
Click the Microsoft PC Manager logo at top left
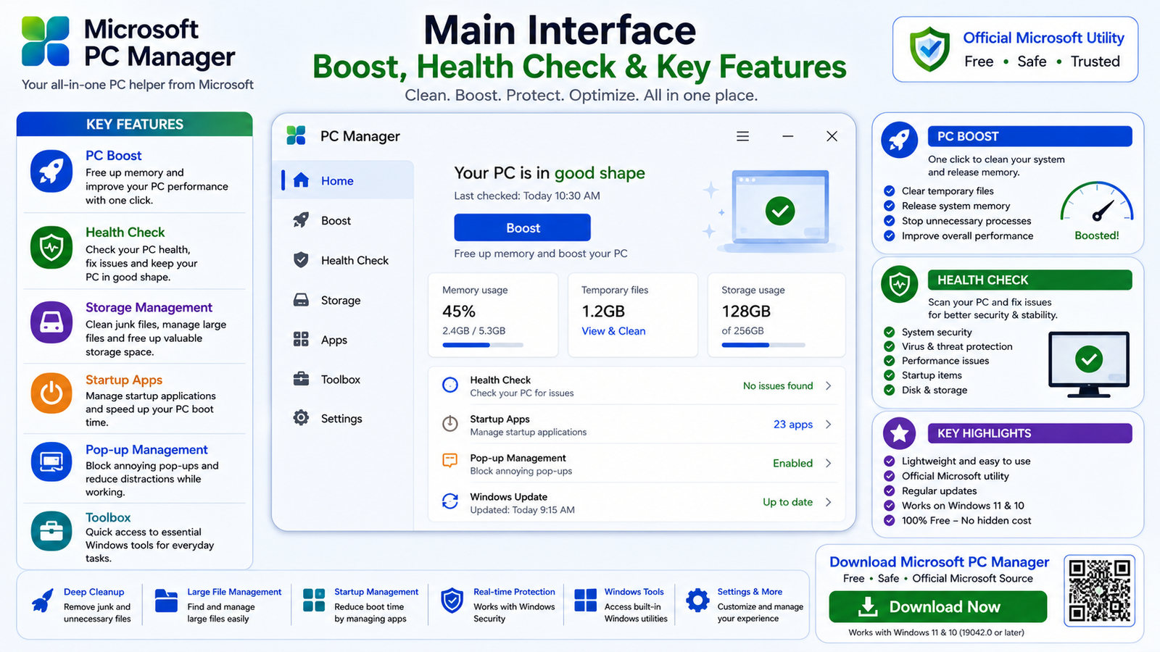point(46,41)
